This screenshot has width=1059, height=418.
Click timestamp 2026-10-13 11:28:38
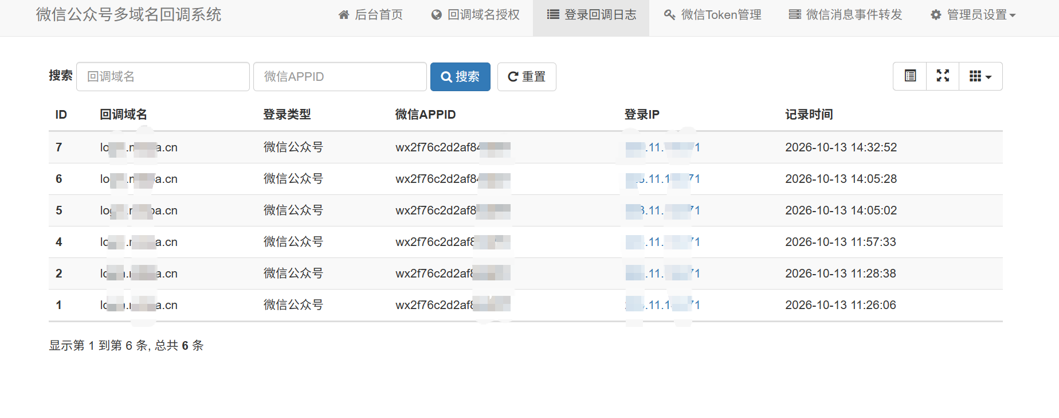click(840, 274)
